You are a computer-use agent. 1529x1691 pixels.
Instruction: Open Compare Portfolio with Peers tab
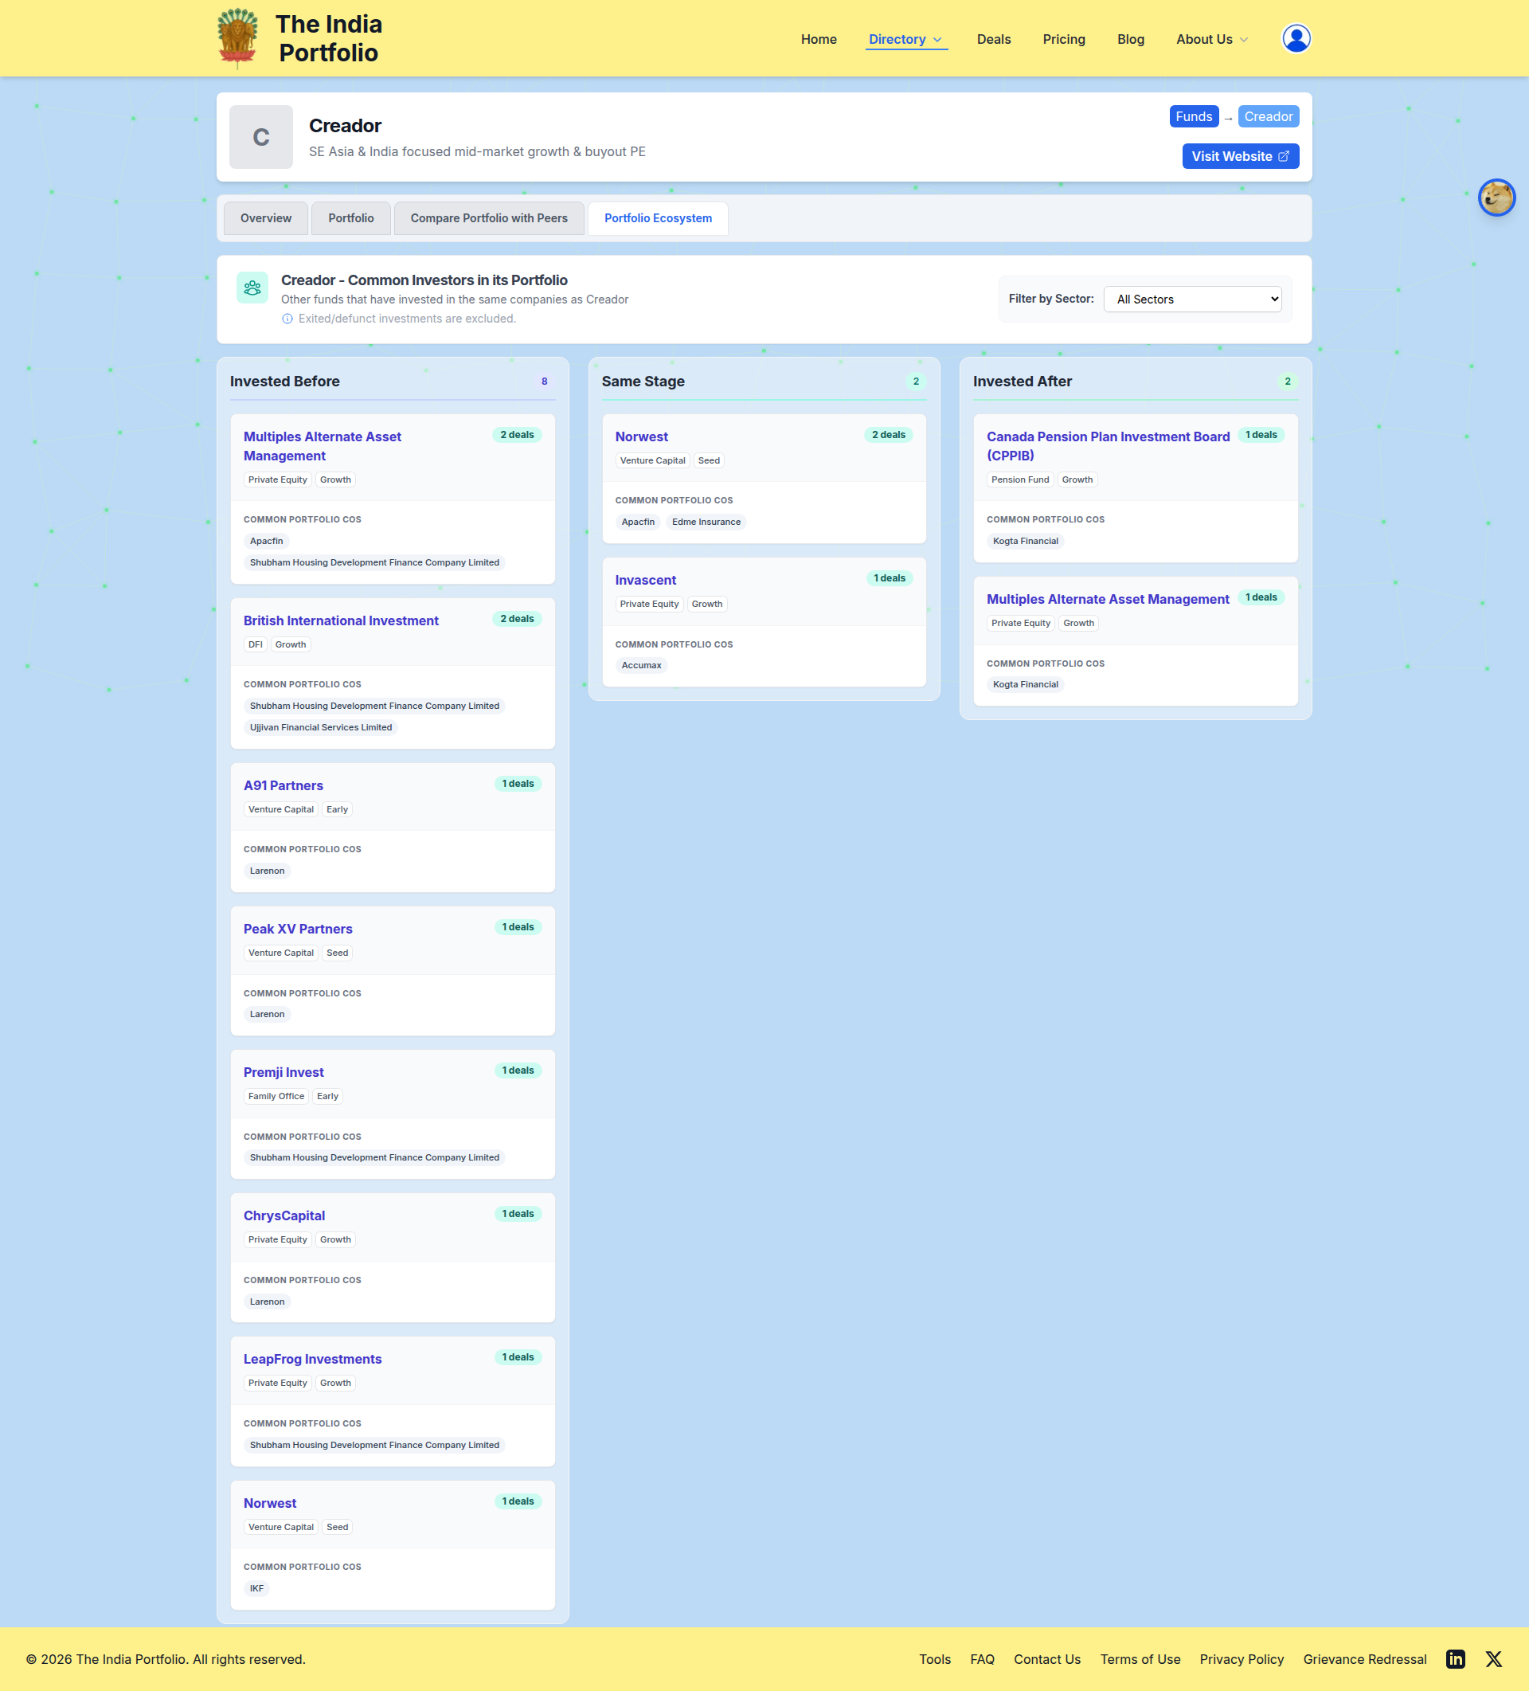489,218
